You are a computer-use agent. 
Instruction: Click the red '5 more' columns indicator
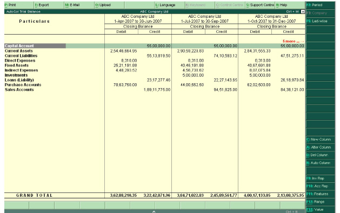tap(293, 41)
